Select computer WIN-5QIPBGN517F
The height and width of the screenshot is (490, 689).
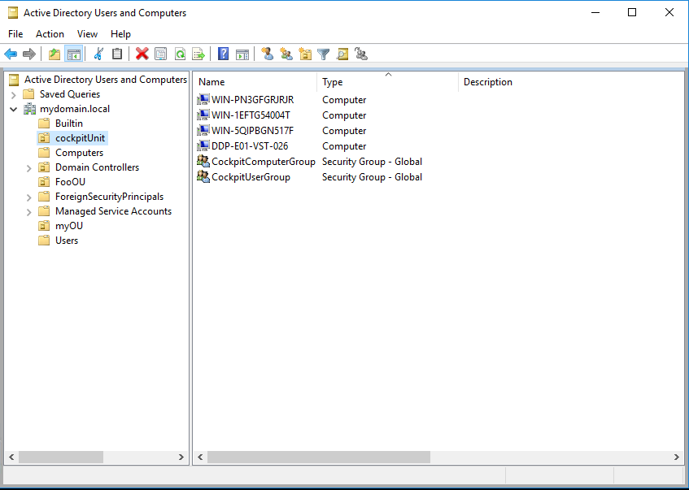(253, 130)
